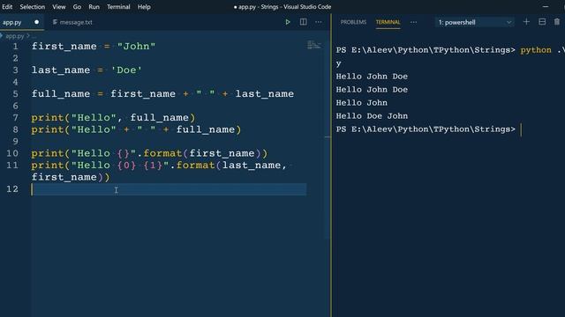Viewport: 565px width, 317px height.
Task: Click format(last_name, on line 11
Action: click(x=231, y=166)
